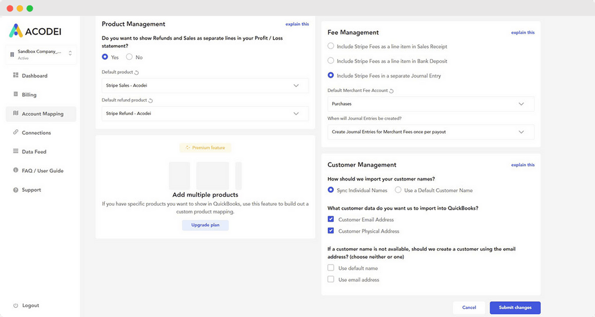Open the Stripe Sales - Acodei product dropdown
This screenshot has width=595, height=317.
pos(205,86)
